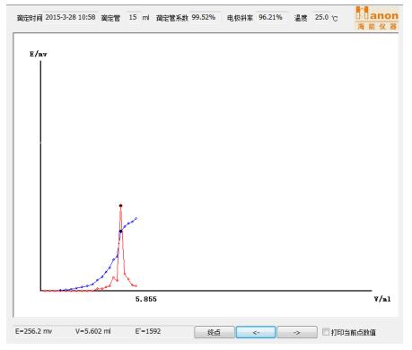
Task: Click endpoint volume label 5.855
Action: tap(146, 299)
